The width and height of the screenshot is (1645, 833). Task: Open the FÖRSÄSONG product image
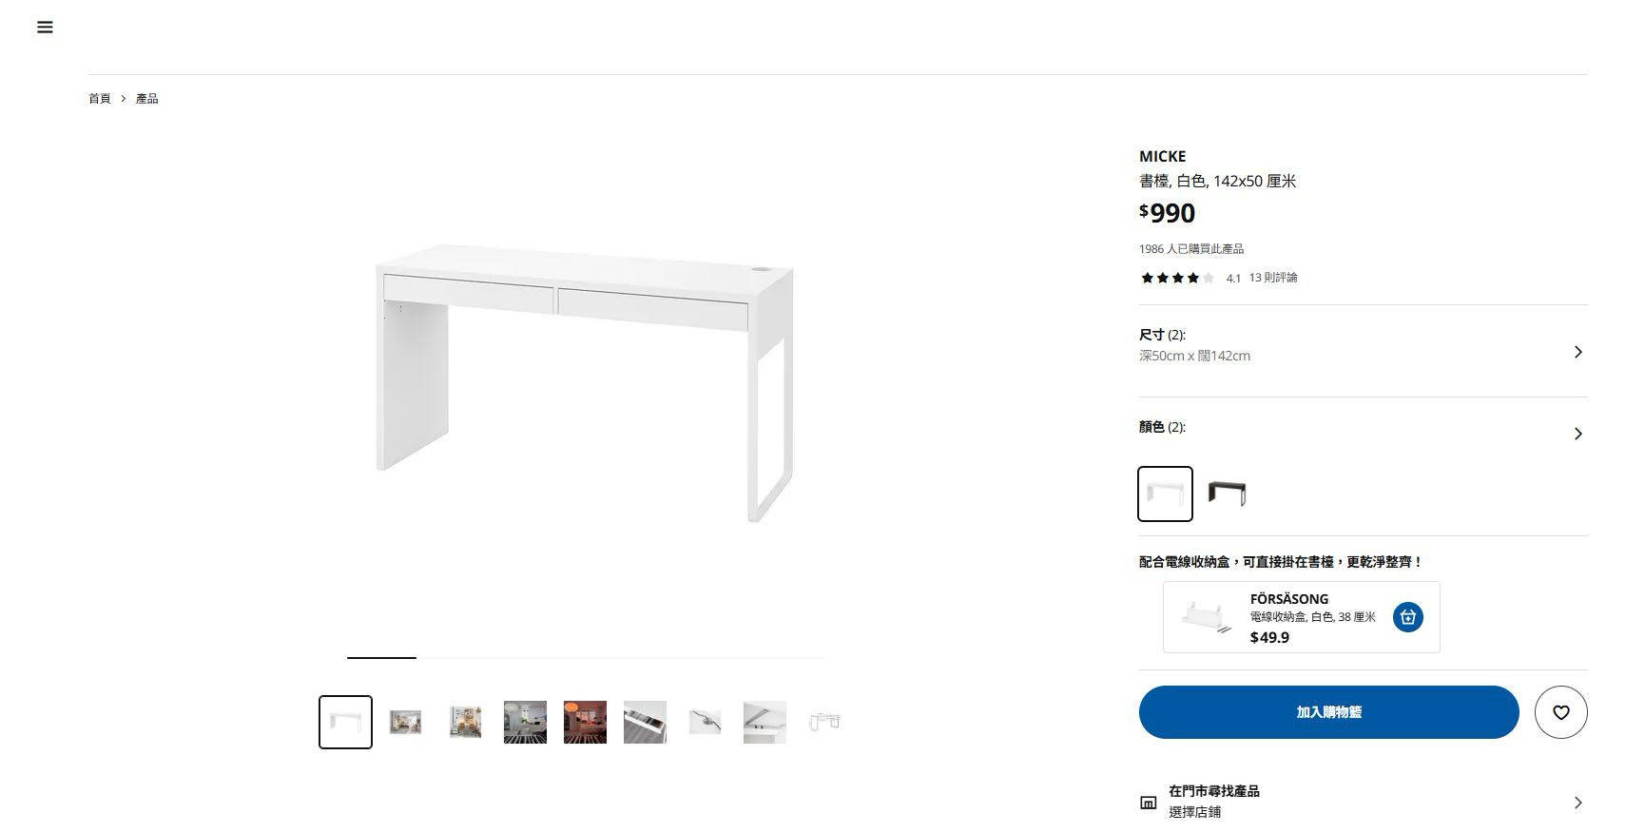pos(1206,617)
